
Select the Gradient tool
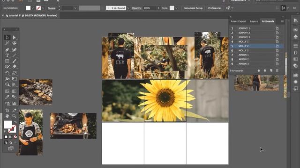click(15, 91)
